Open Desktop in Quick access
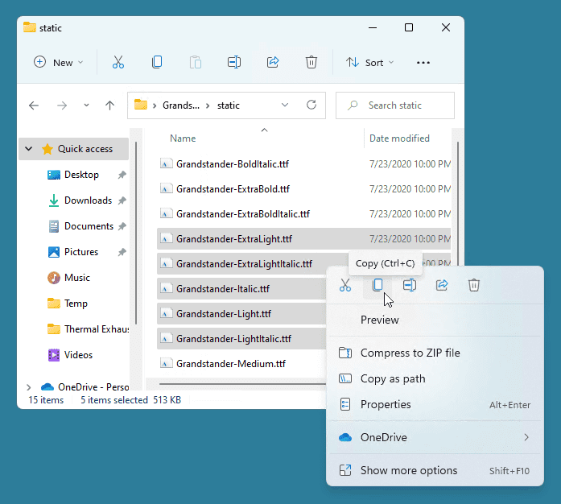This screenshot has width=561, height=504. (81, 175)
